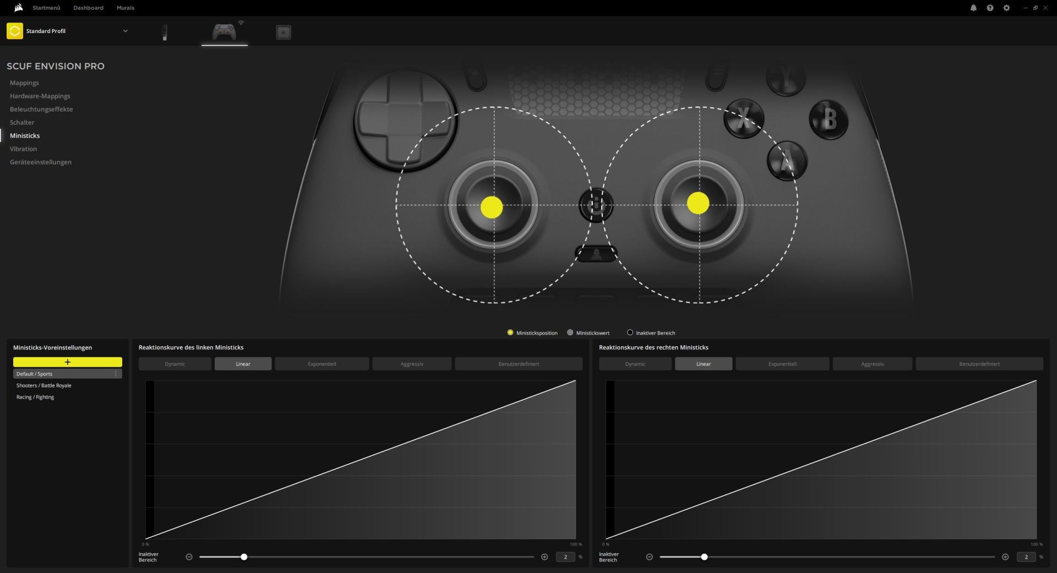The height and width of the screenshot is (573, 1057).
Task: Click right stick Inaktiver Bereich slider handle
Action: pos(704,557)
